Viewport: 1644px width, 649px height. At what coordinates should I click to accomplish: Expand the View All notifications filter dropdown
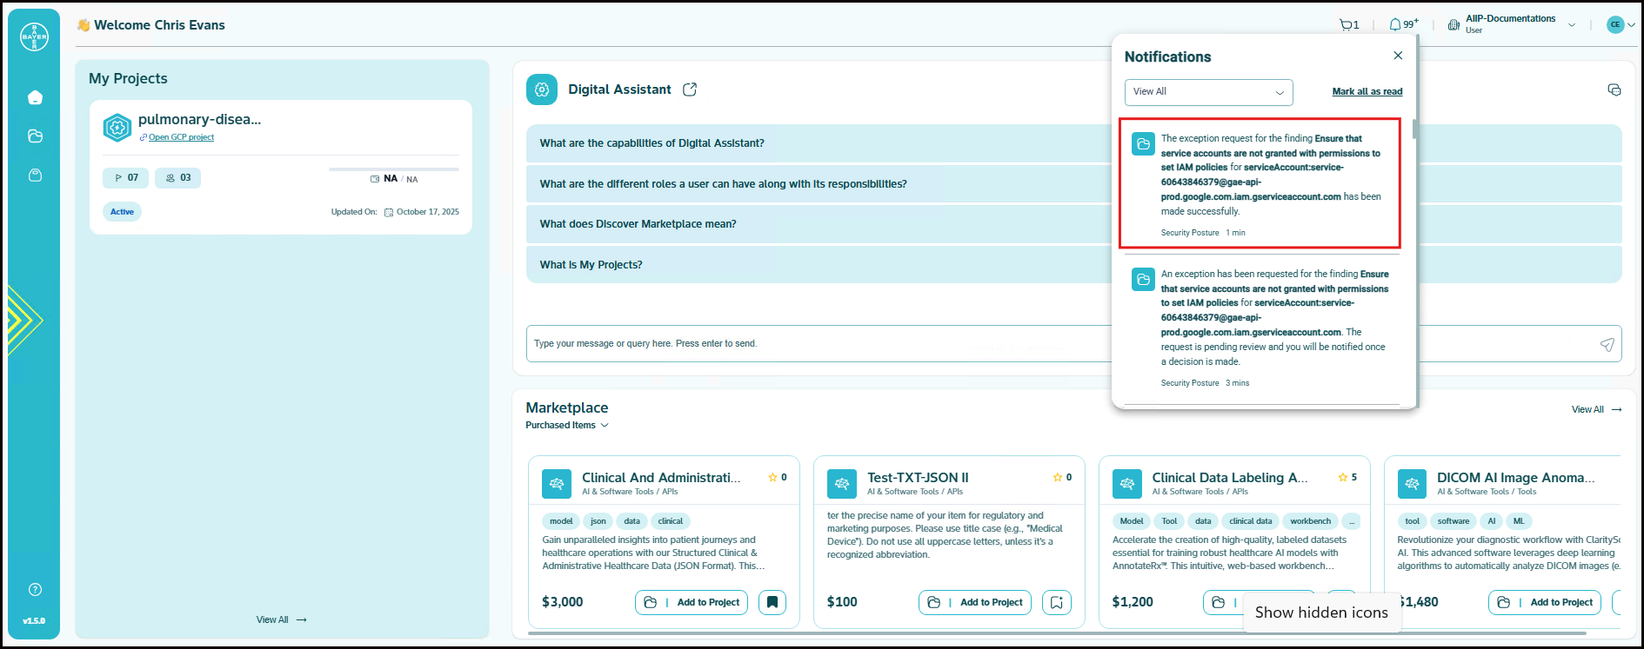pos(1208,92)
